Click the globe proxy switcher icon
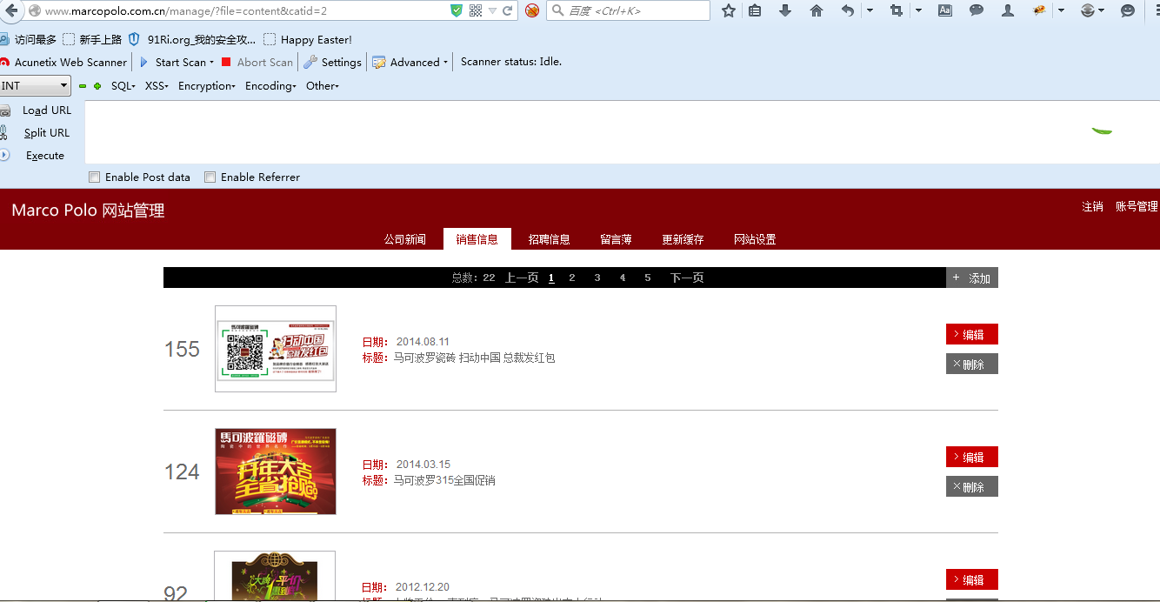 pyautogui.click(x=1087, y=10)
